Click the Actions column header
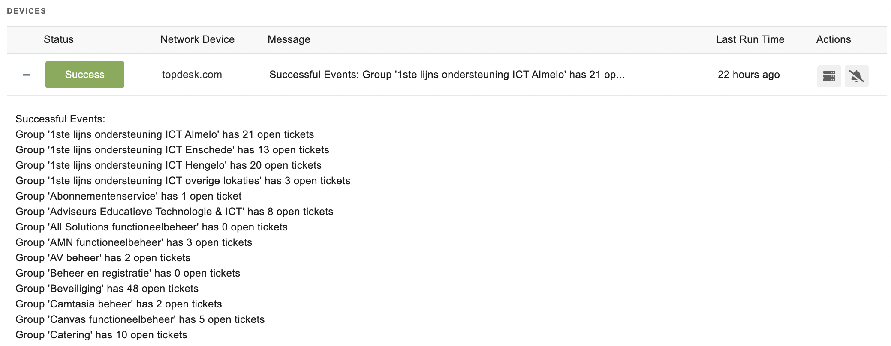The height and width of the screenshot is (346, 891). coord(834,39)
